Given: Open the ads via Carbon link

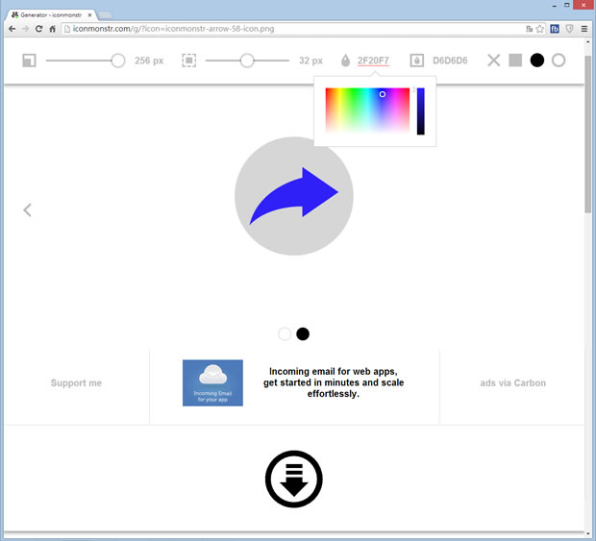Looking at the screenshot, I should click(x=512, y=383).
